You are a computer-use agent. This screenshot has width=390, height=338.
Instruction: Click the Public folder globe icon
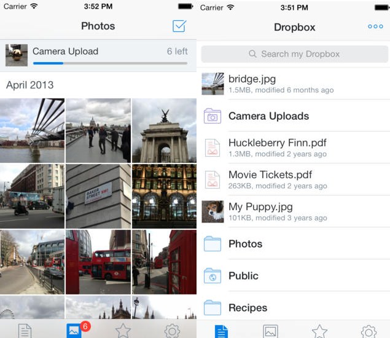[x=213, y=275]
